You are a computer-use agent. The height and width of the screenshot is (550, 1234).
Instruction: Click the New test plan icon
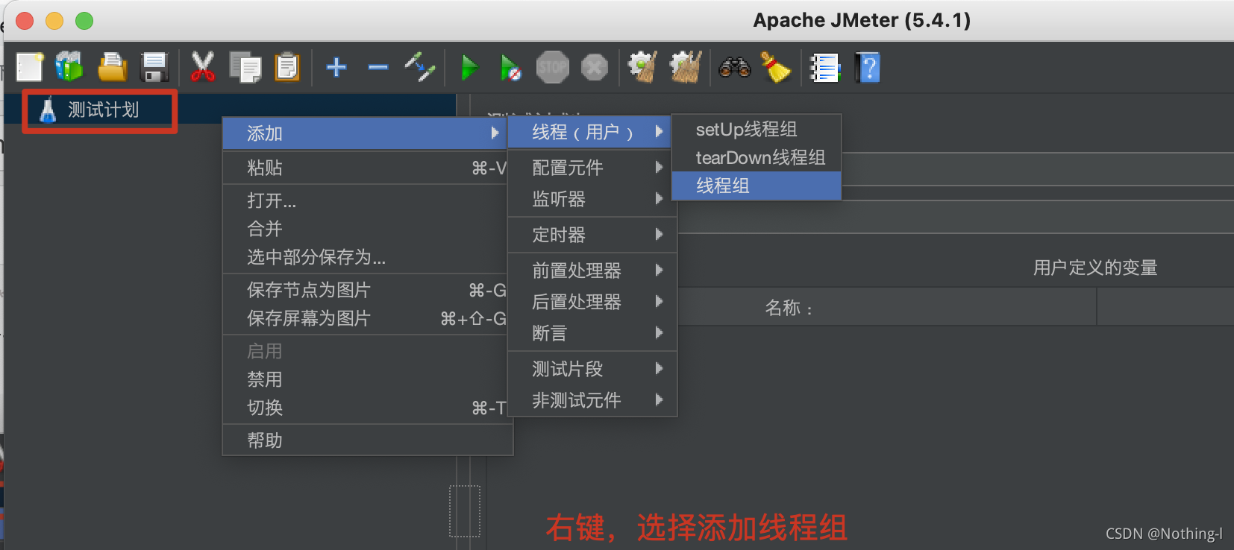click(30, 67)
